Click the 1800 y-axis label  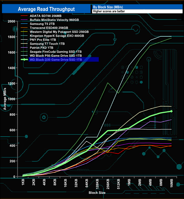[x=11, y=37]
